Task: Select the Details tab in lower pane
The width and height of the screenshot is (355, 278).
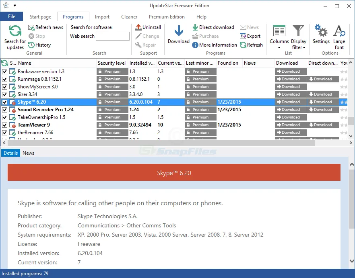Action: pos(10,153)
